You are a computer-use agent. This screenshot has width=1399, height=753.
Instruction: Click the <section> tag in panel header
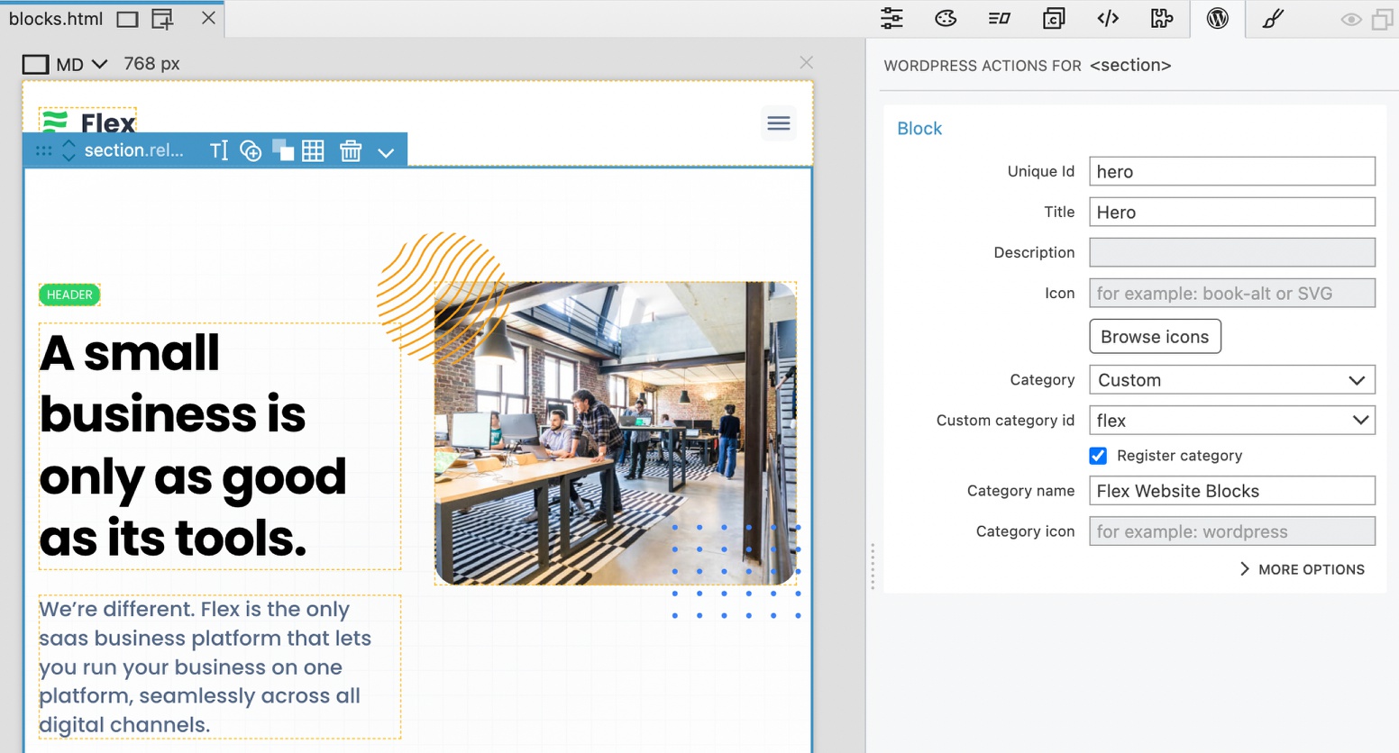pos(1130,65)
